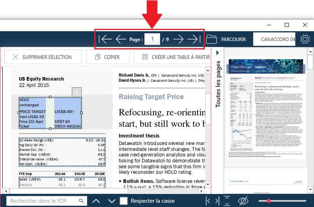Click the COPIER button
Image resolution: width=314 pixels, height=207 pixels.
click(x=108, y=57)
